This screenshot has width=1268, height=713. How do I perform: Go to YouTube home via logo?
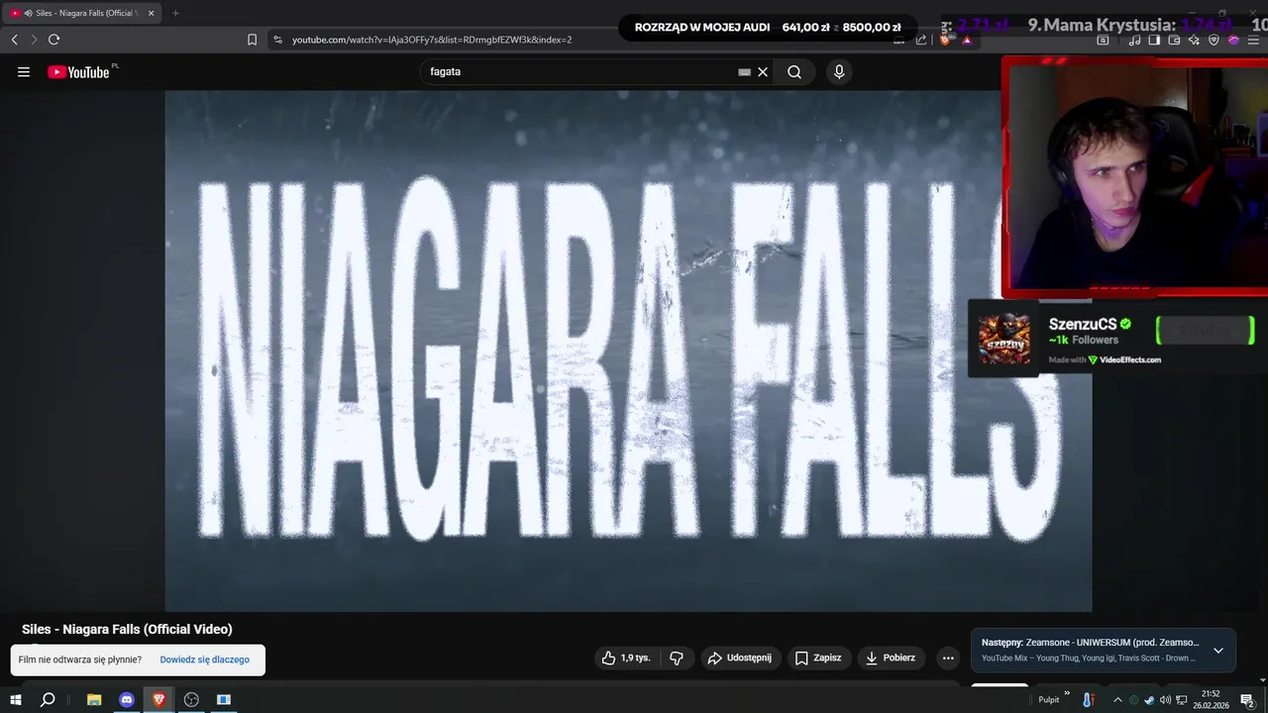pos(79,71)
